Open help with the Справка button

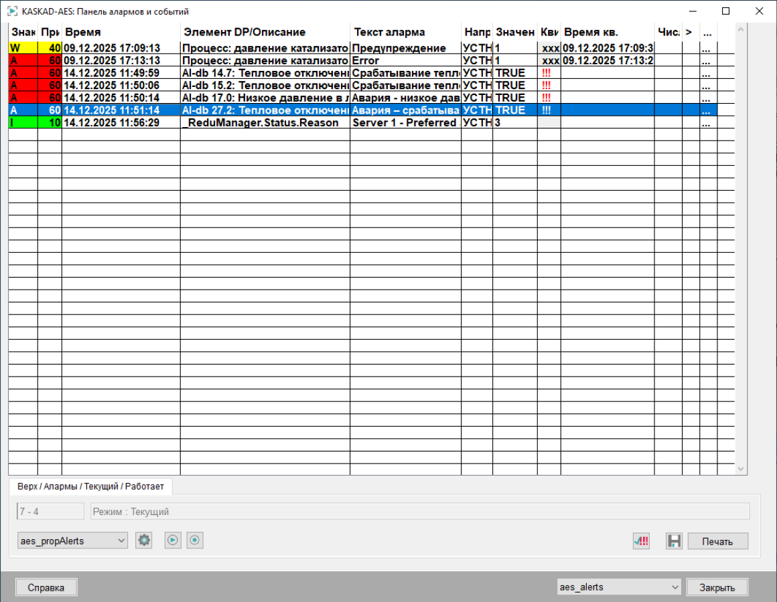(x=46, y=587)
